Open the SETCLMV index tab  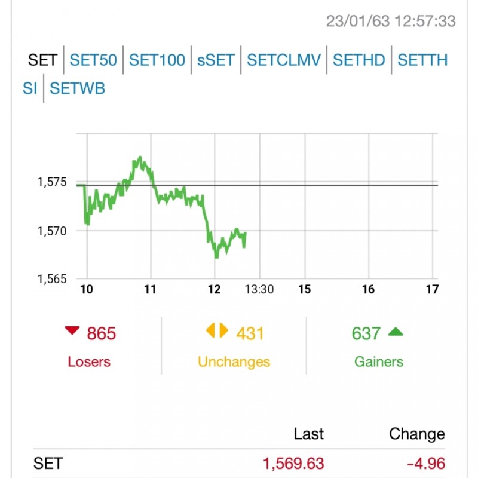[x=284, y=60]
